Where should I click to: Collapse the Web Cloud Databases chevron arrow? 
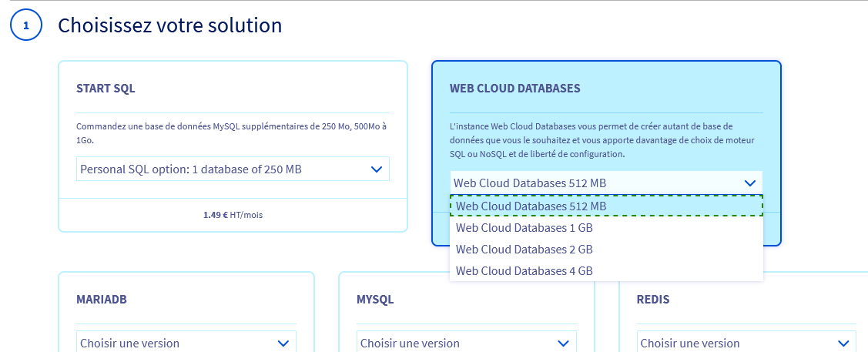pos(750,183)
